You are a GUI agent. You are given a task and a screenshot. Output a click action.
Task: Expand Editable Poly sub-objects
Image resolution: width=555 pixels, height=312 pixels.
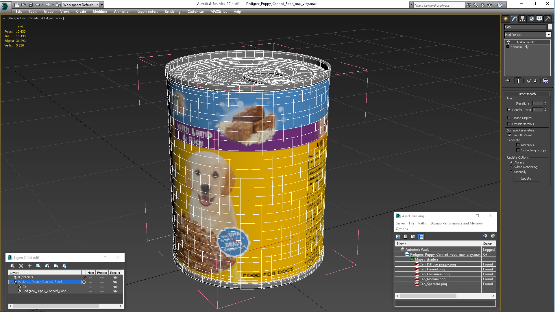pos(508,47)
